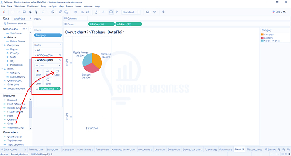Open presentation mode icon in toolbar

(x=155, y=12)
